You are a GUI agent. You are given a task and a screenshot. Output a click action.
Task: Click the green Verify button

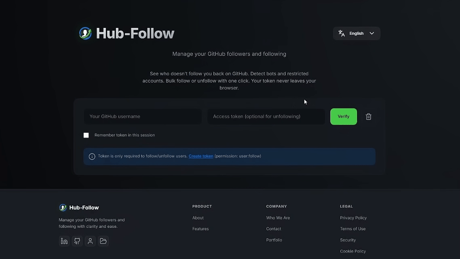344,117
